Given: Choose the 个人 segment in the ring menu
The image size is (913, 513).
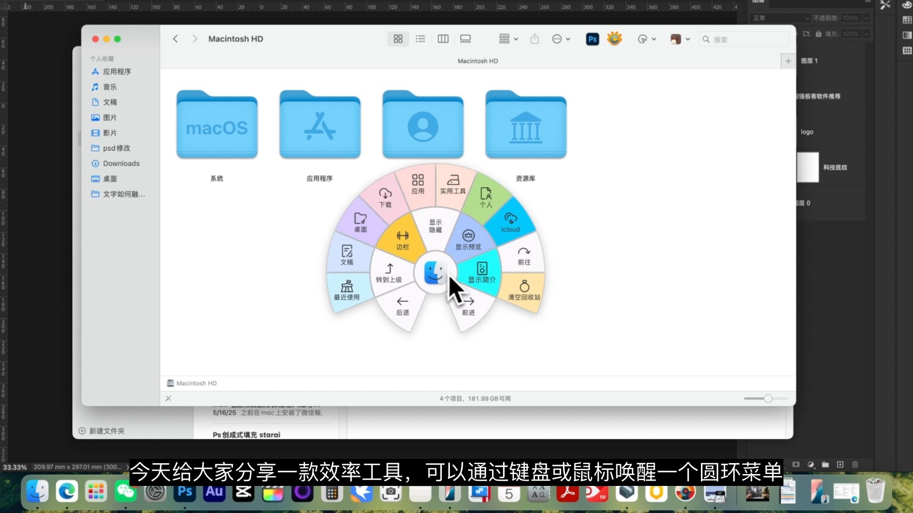Looking at the screenshot, I should (x=486, y=197).
